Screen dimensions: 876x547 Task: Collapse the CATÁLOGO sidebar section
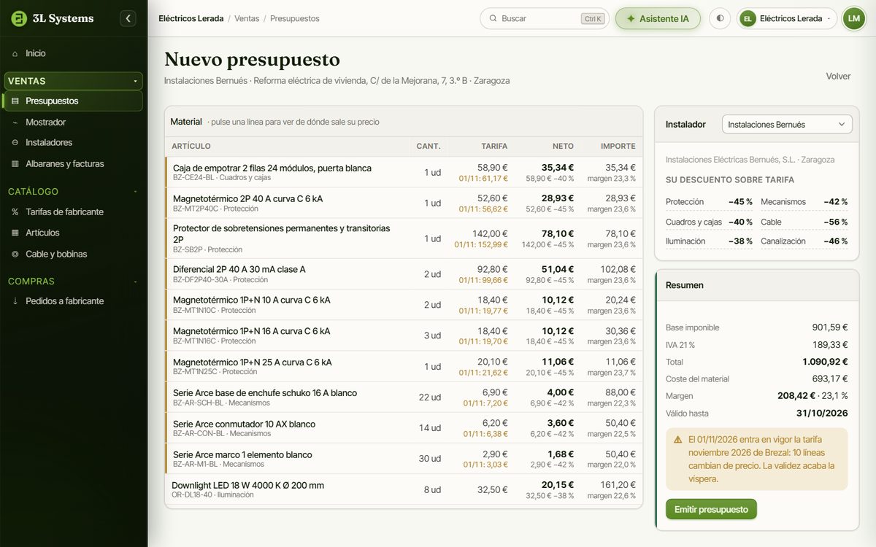pos(73,192)
